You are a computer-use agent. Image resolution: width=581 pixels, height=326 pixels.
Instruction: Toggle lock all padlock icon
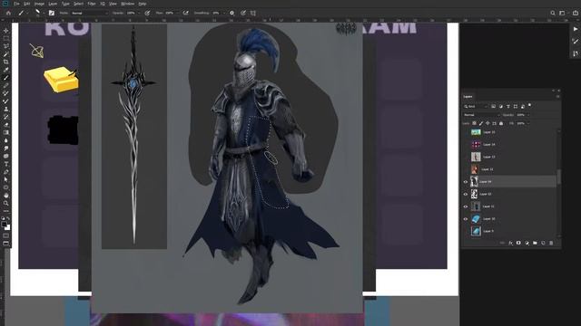coord(501,123)
